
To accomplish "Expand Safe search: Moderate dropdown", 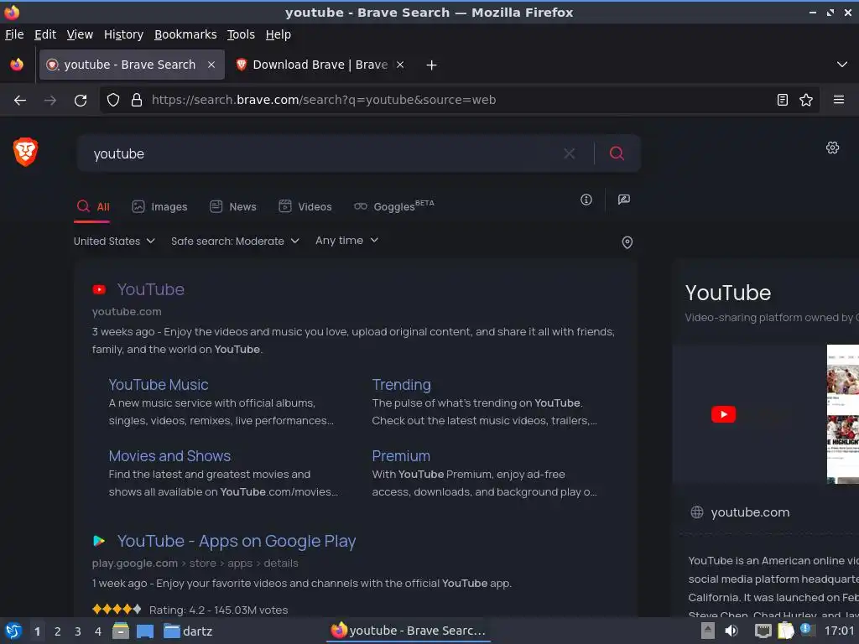I will click(235, 241).
